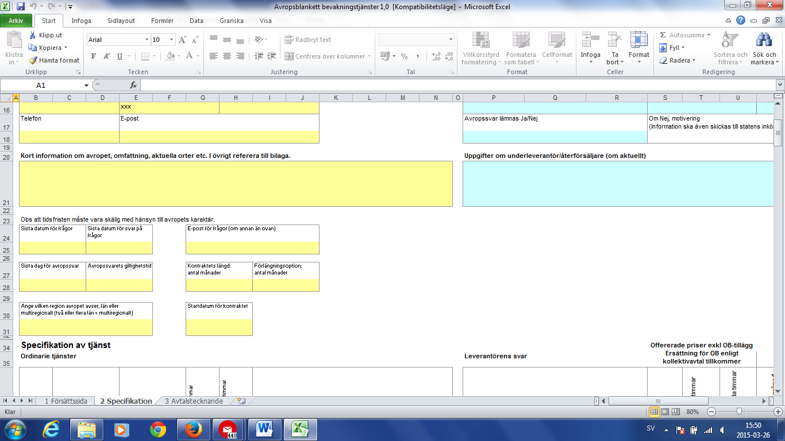Toggle underline formatting U
The image size is (785, 441).
[x=120, y=56]
